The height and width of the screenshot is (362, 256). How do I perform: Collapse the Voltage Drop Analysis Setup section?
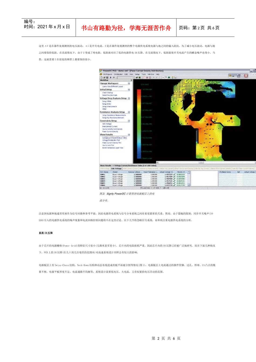click(129, 98)
